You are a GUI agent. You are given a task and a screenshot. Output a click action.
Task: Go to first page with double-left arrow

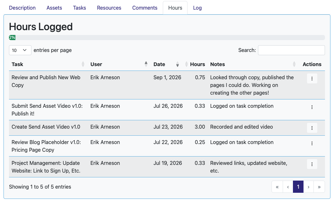point(277,187)
